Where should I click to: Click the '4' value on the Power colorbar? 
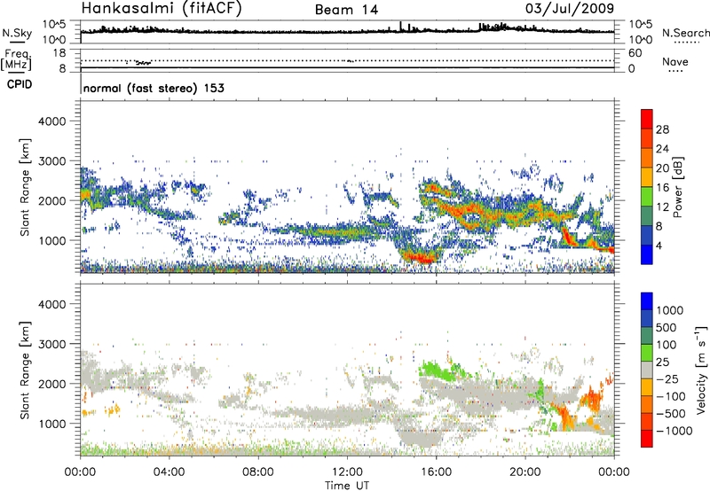tap(659, 246)
